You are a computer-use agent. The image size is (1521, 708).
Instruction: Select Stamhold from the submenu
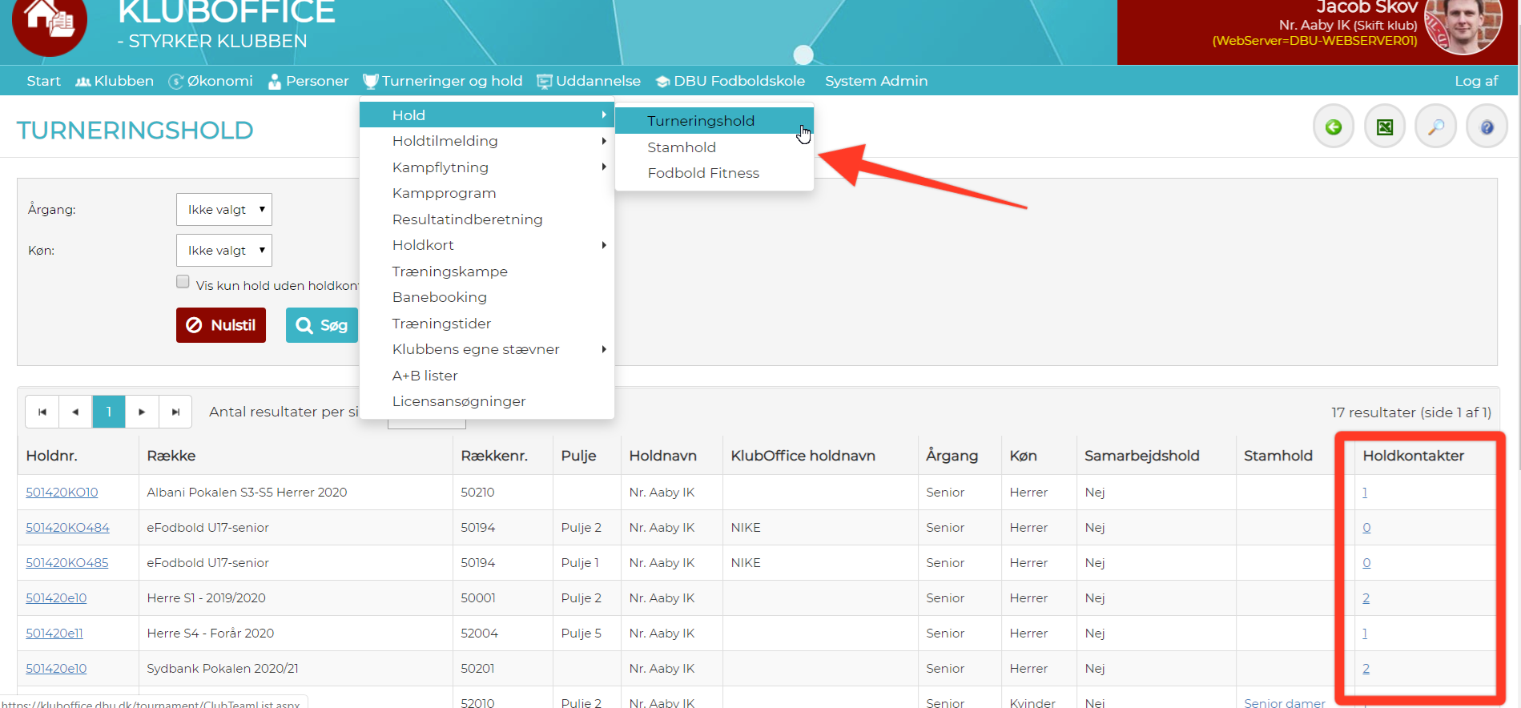pos(682,147)
